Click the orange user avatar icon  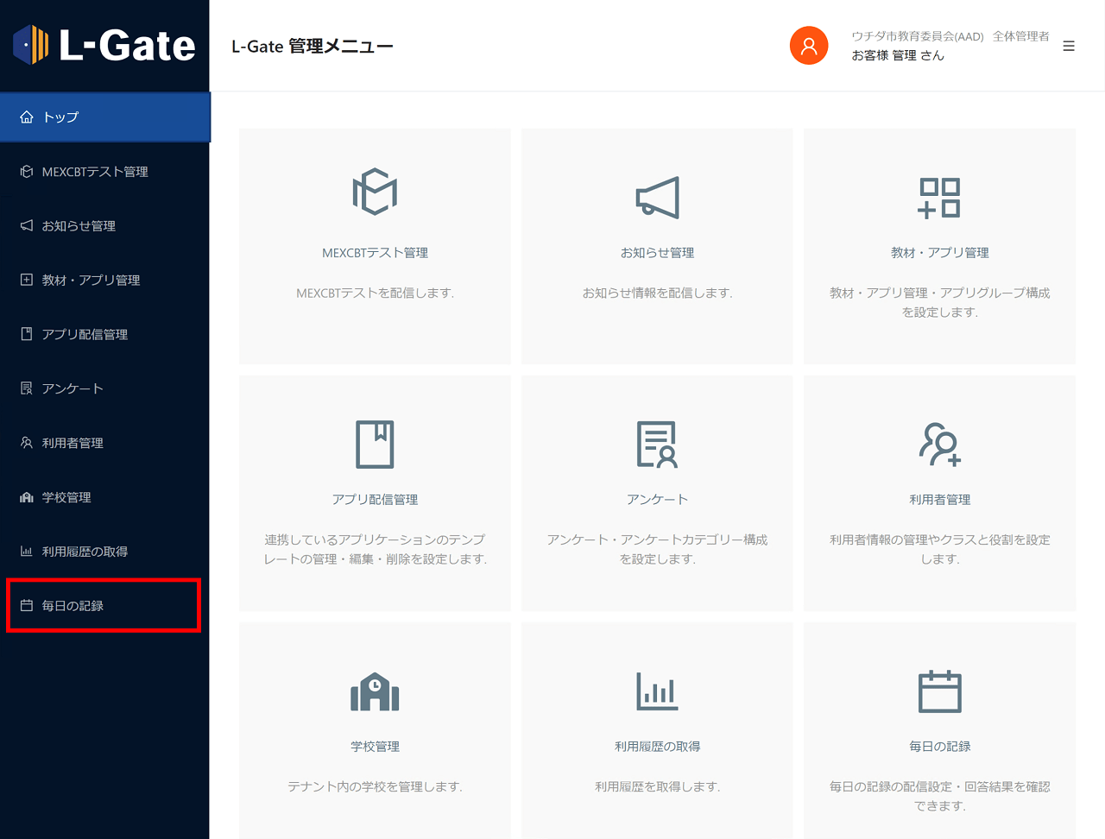[x=809, y=46]
